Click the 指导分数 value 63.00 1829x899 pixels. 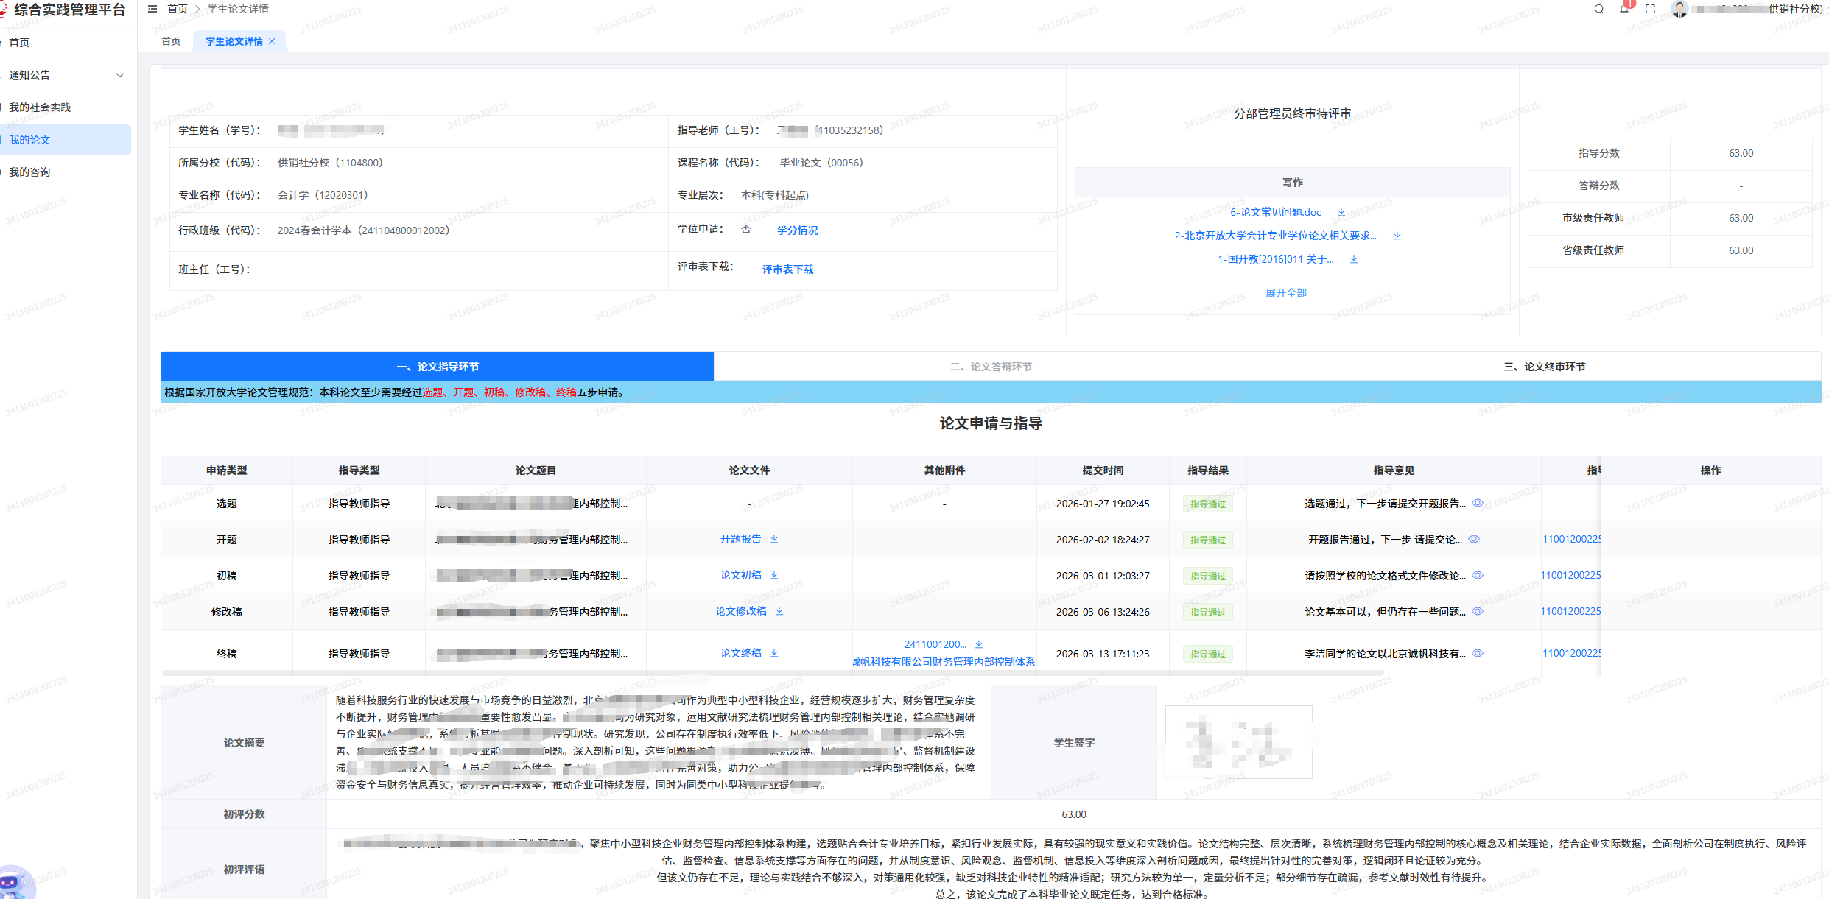[x=1741, y=153]
